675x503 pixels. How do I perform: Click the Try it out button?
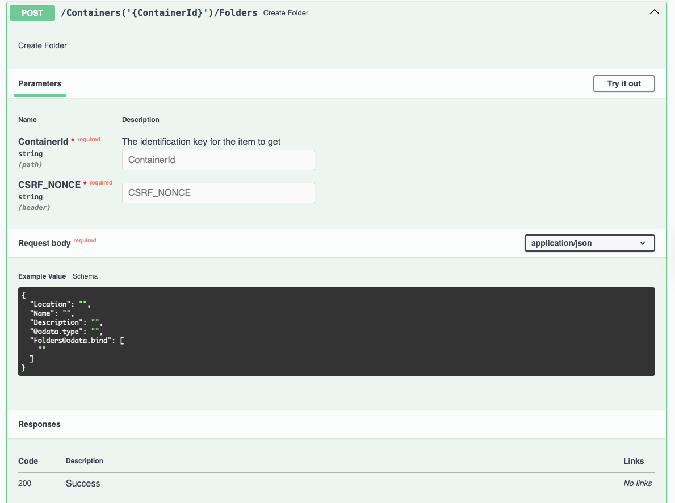623,83
